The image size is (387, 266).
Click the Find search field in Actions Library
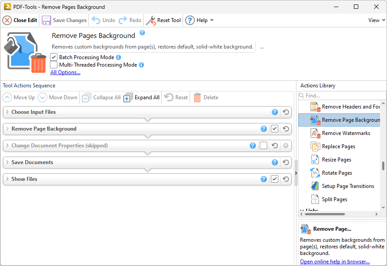click(x=342, y=96)
